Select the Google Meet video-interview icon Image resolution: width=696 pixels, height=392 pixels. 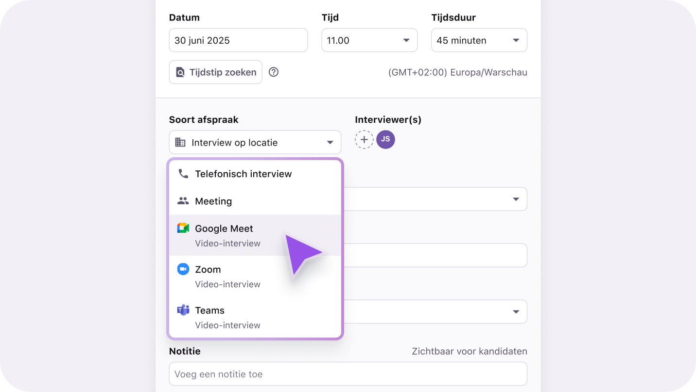tap(183, 228)
